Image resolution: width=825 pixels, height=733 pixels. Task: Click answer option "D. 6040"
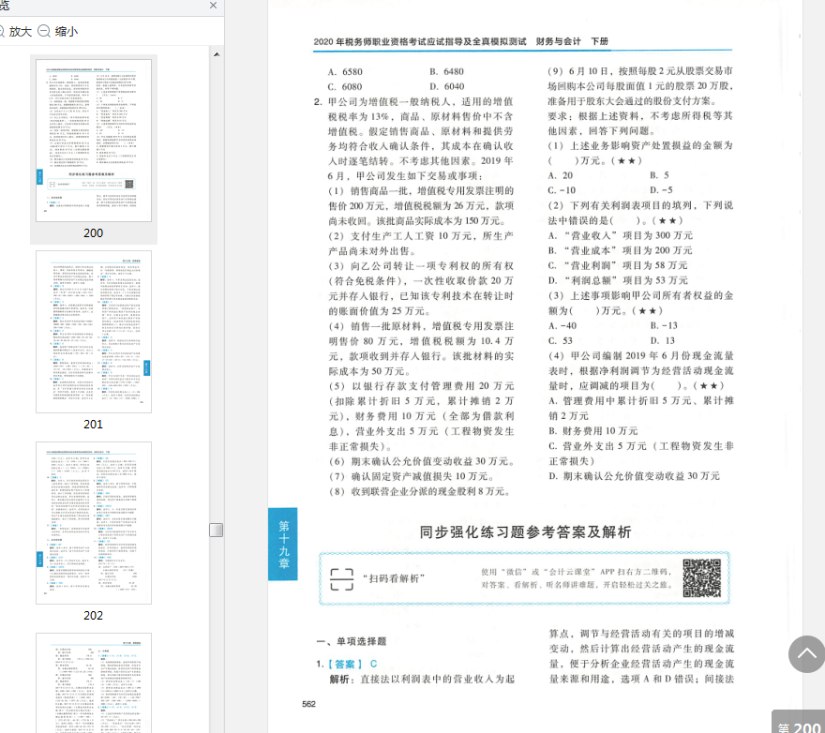[x=446, y=86]
